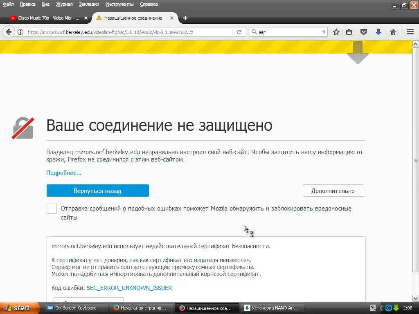This screenshot has width=419, height=314.
Task: Open the Pocket icon
Action: click(363, 32)
